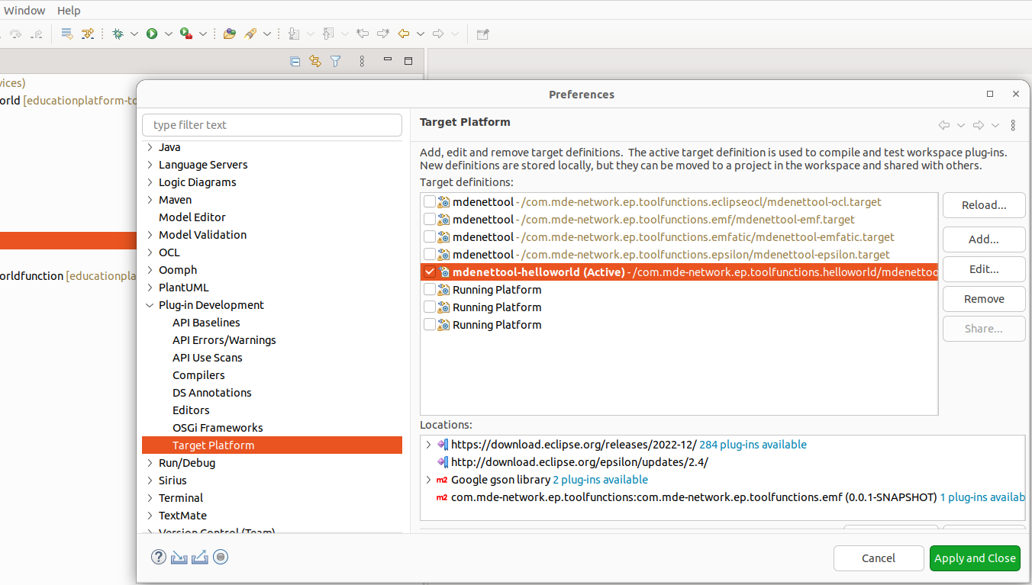The image size is (1032, 585).
Task: Click the Export preferences icon
Action: point(200,557)
